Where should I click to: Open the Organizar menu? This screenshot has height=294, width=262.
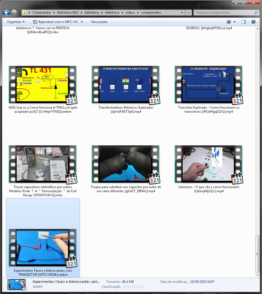coord(16,22)
